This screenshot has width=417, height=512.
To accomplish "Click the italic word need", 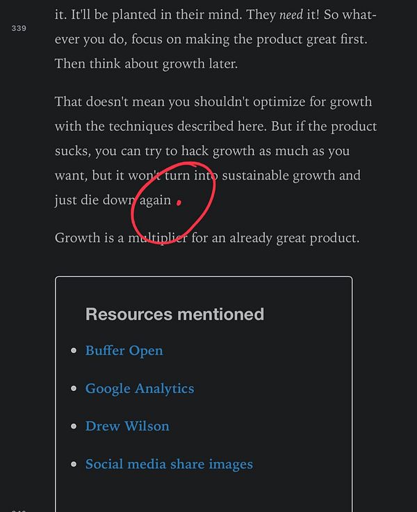I will click(x=291, y=15).
